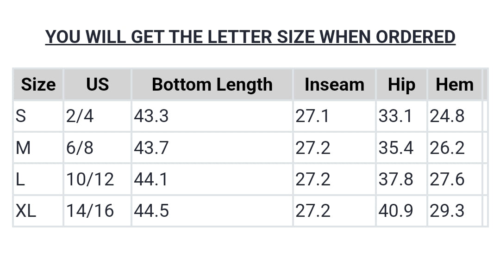Screen dimensions: 500x270
Task: Select the 29.3 hem measurement cell
Action: (447, 211)
